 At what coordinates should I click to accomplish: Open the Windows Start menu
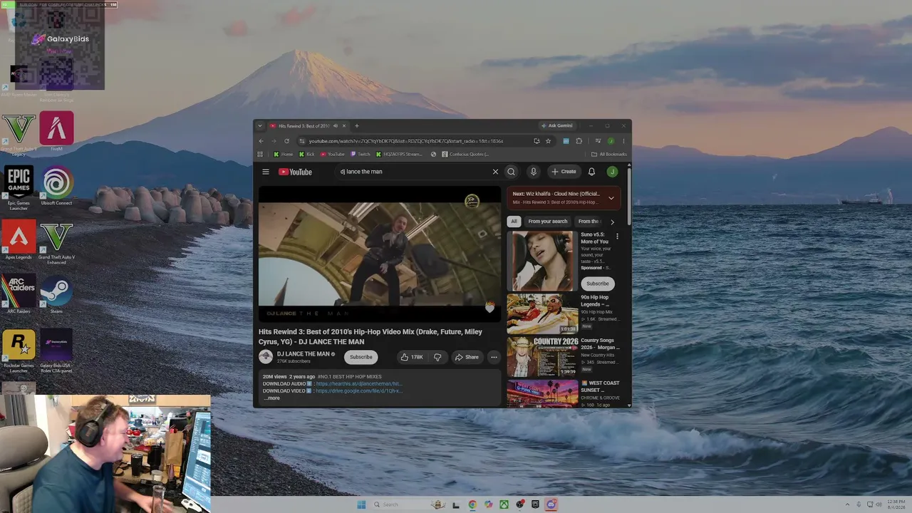tap(361, 504)
